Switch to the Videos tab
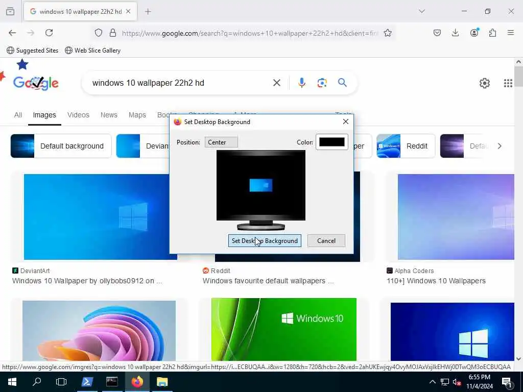523x392 pixels. [78, 115]
